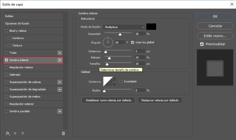
Task: Select Superposición de motivo in list
Action: pyautogui.click(x=25, y=97)
